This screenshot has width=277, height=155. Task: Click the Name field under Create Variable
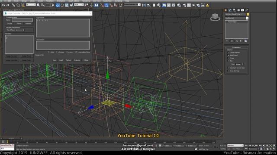(22, 20)
